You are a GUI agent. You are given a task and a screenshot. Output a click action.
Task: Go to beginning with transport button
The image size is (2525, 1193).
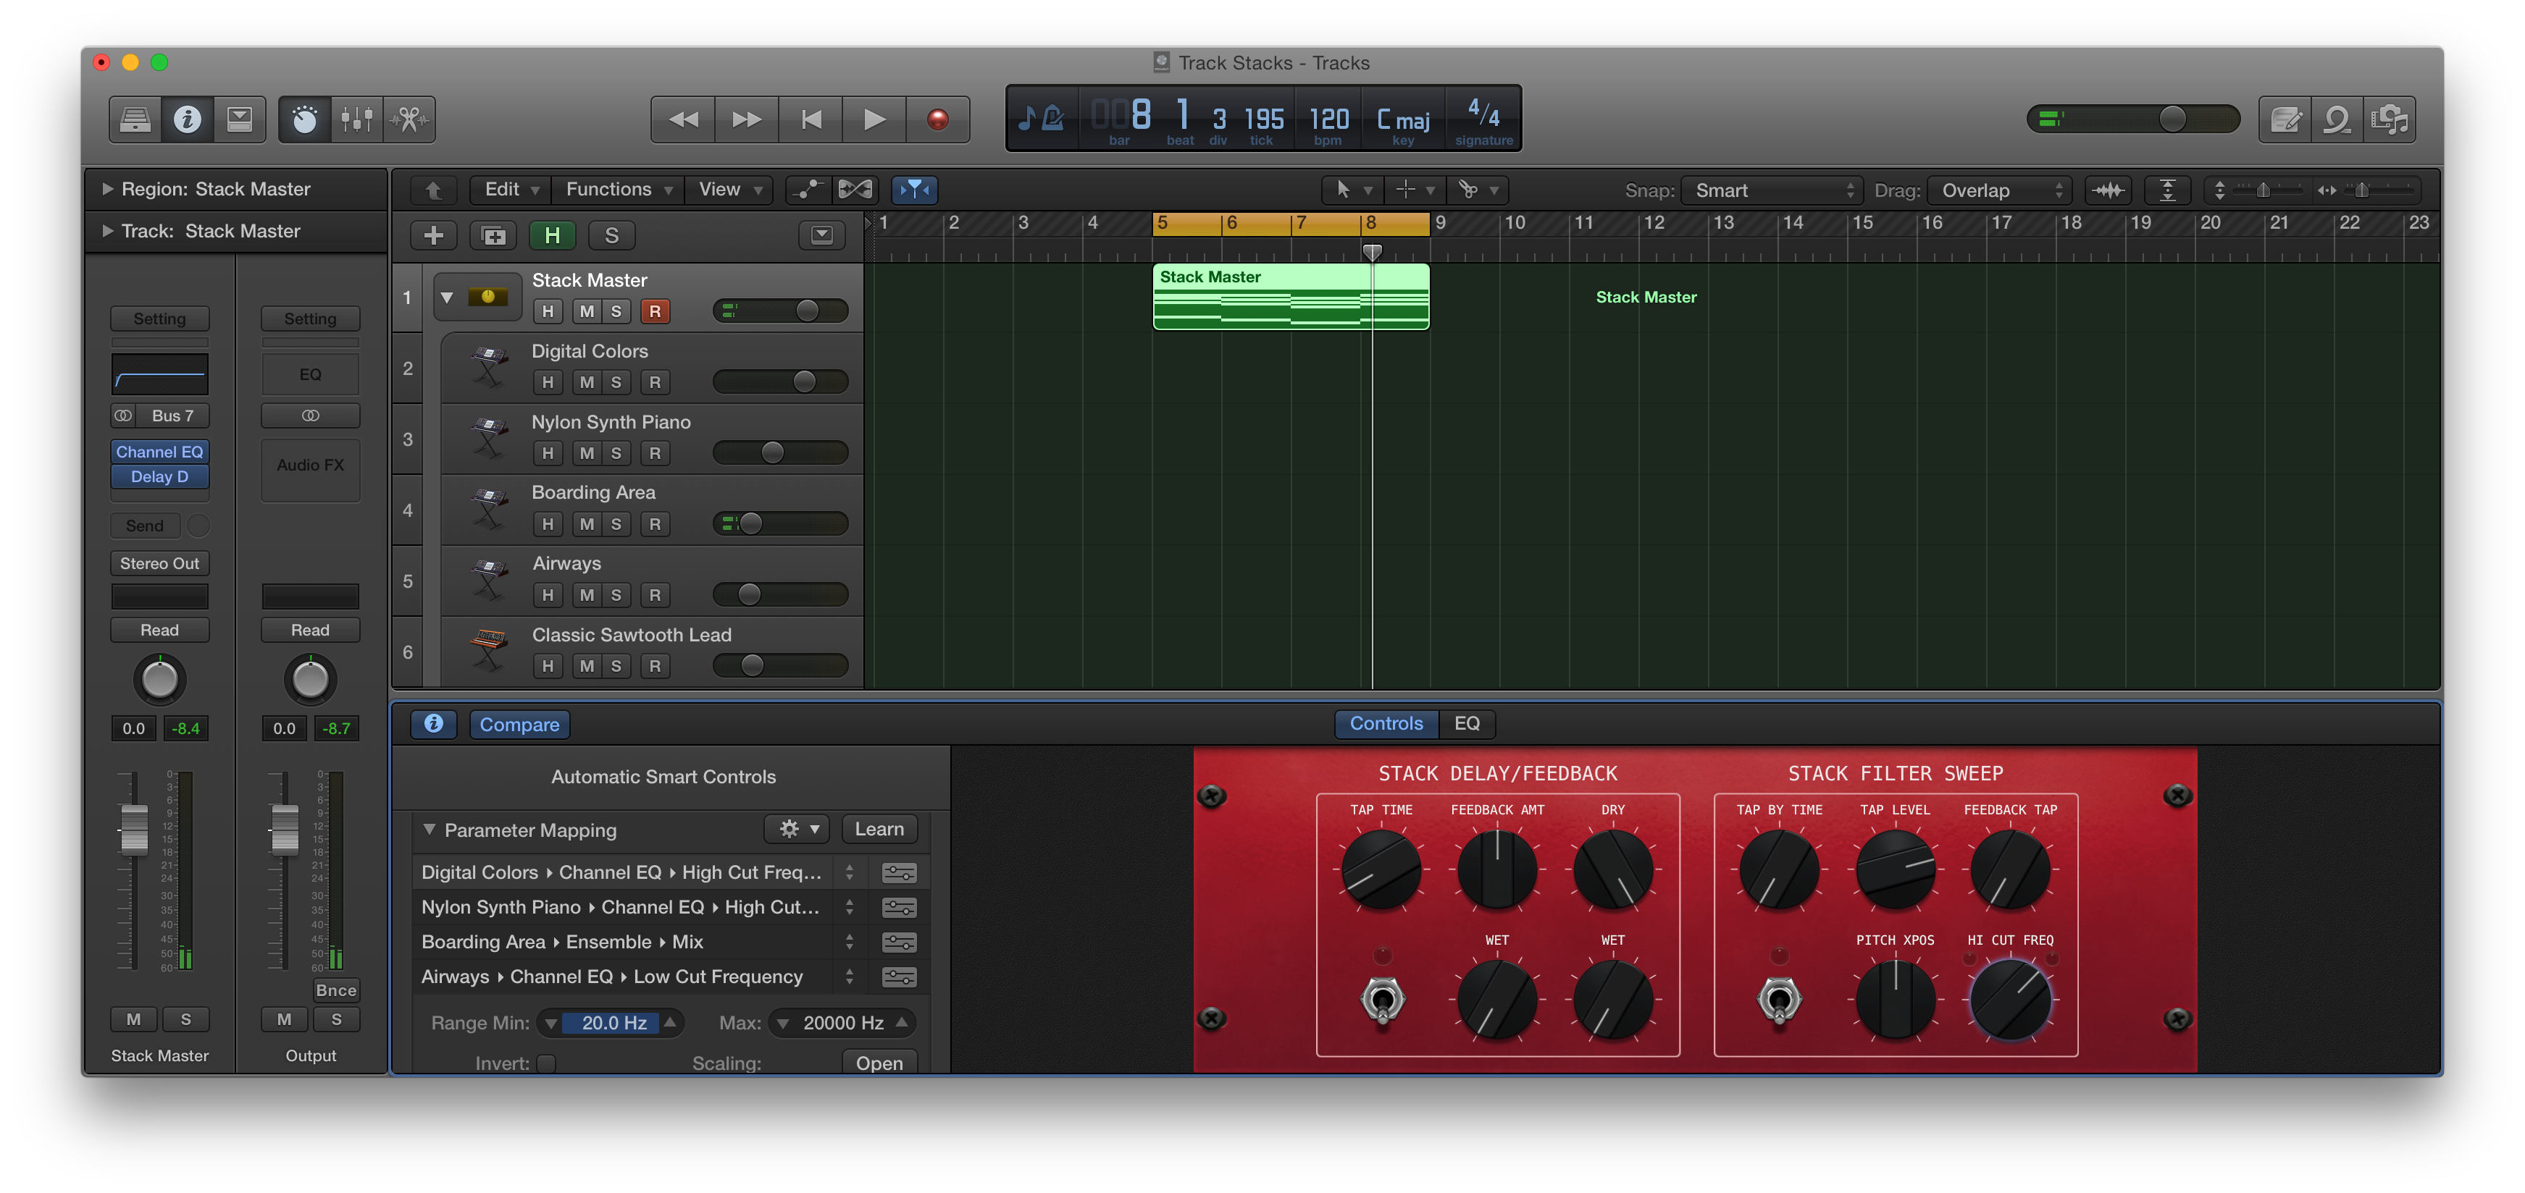coord(811,119)
